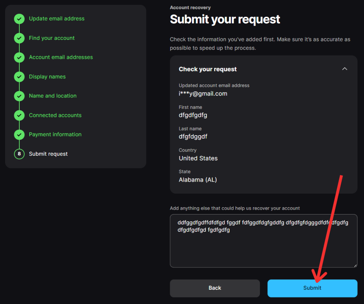
Task: Click the Find your account checkmark icon
Action: pos(19,38)
